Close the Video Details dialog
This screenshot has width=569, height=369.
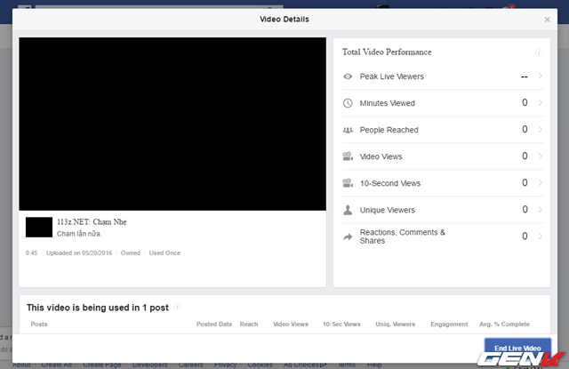[548, 20]
